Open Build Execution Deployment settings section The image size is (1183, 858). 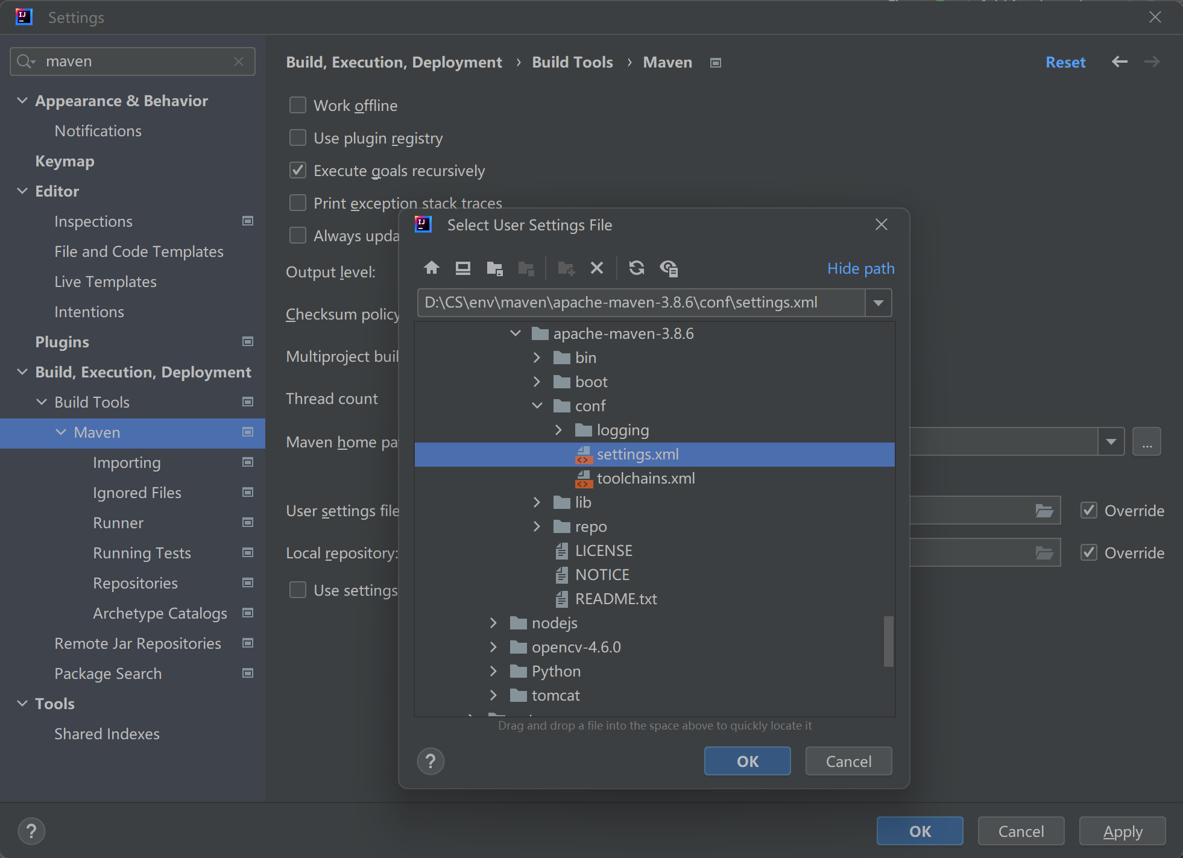(144, 371)
